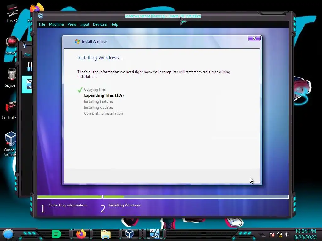The height and width of the screenshot is (241, 322).
Task: Open the Control Panel desktop icon
Action: pyautogui.click(x=10, y=110)
